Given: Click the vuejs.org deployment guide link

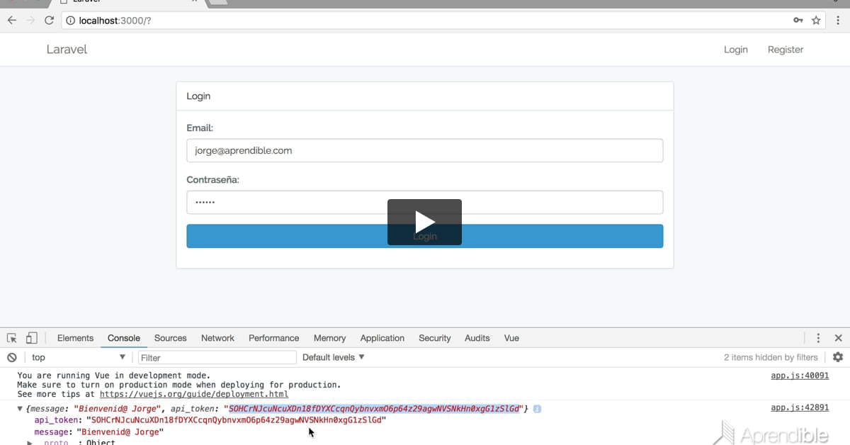Looking at the screenshot, I should (193, 394).
